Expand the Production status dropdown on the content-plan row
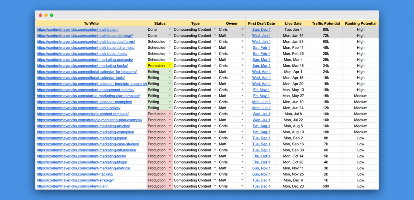 click(170, 186)
